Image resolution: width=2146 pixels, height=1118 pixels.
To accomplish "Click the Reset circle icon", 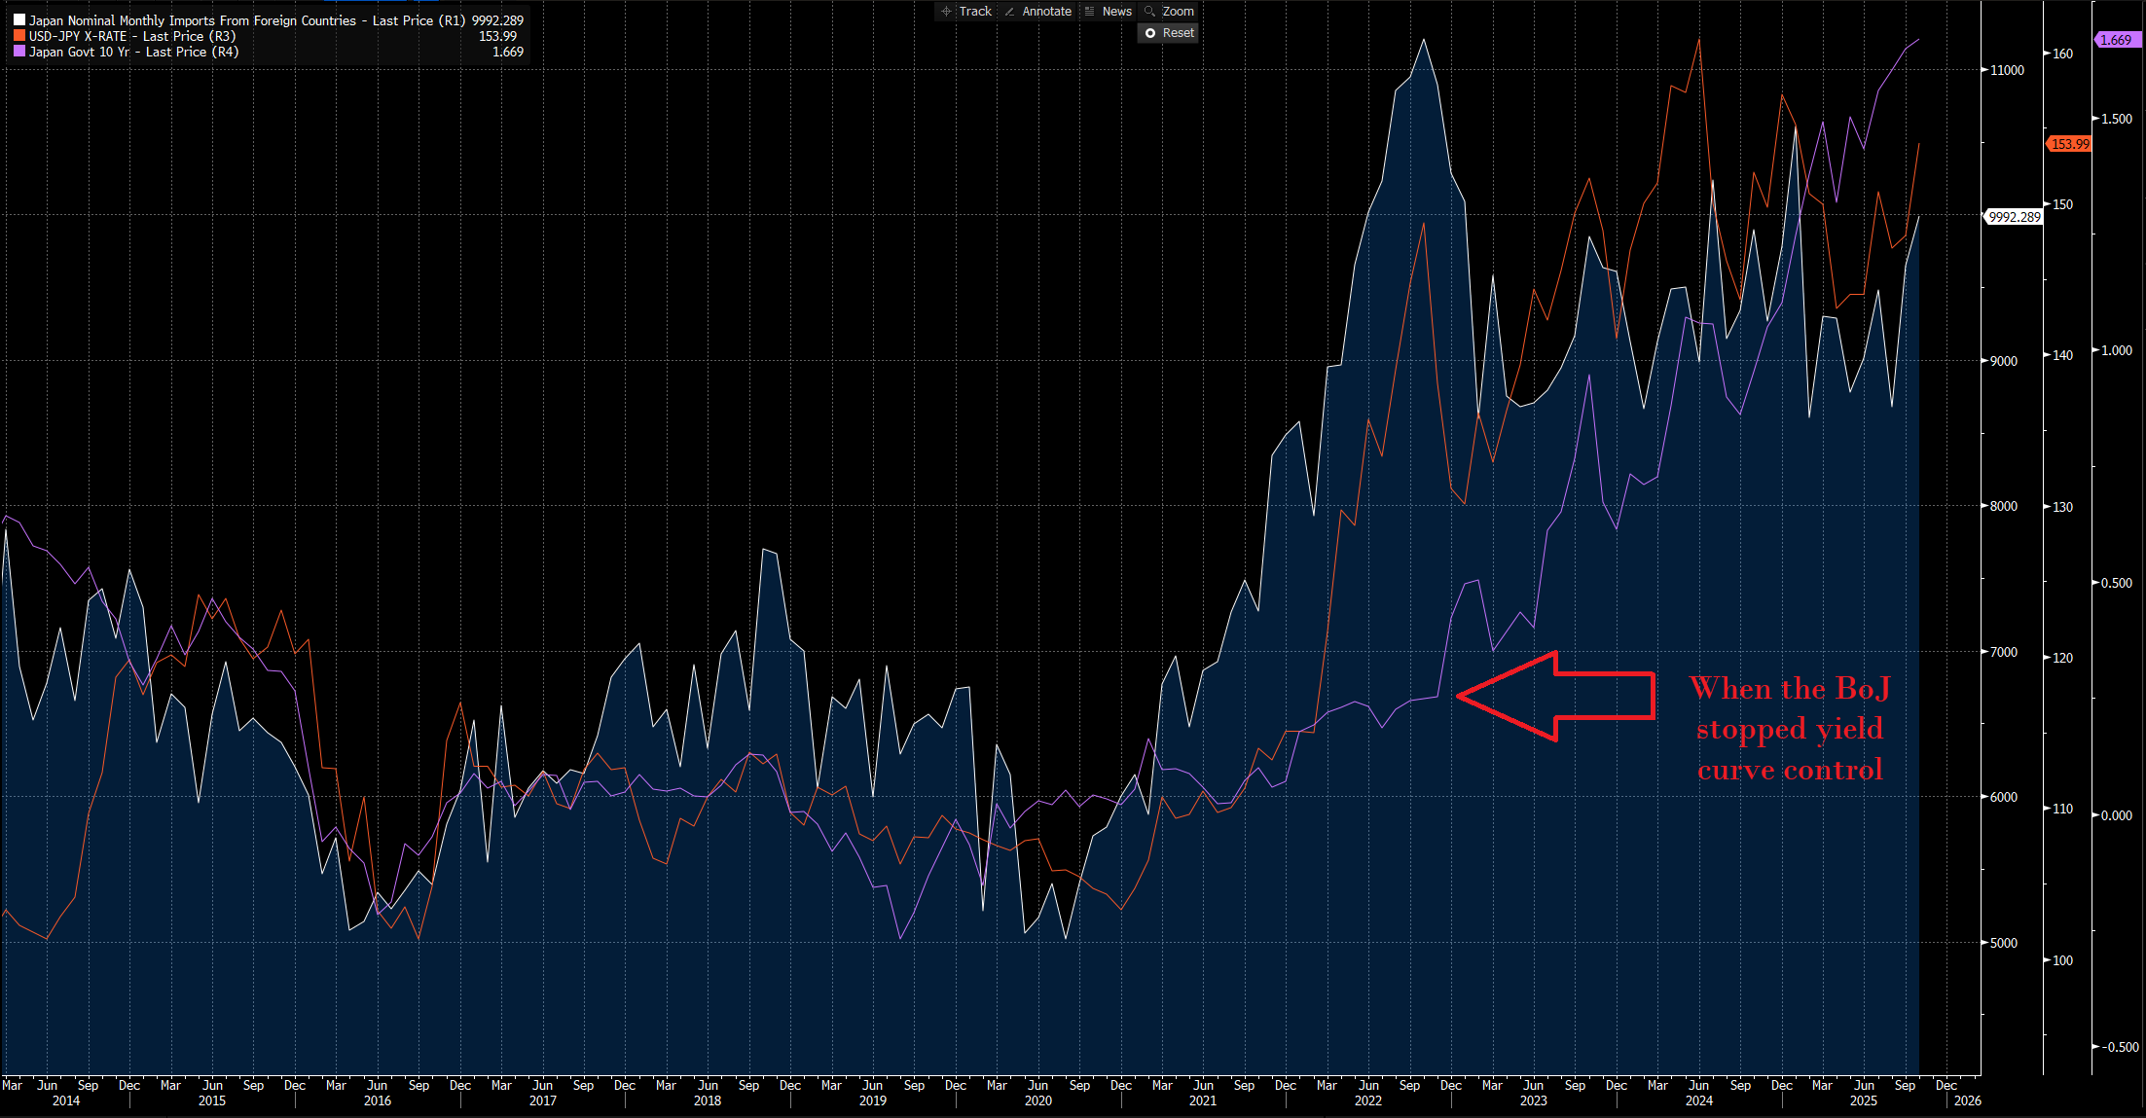I will [x=1152, y=32].
